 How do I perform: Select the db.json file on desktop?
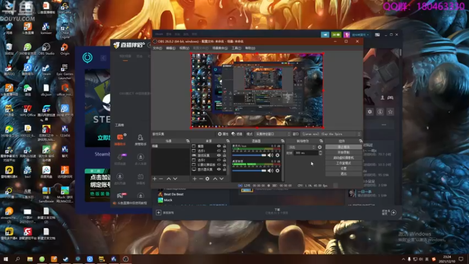[x=46, y=90]
